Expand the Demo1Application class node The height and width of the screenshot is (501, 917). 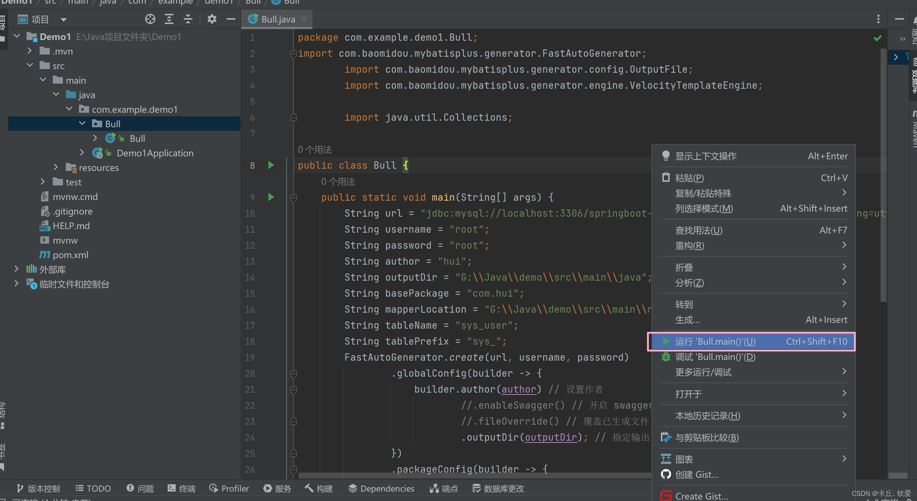coord(82,153)
